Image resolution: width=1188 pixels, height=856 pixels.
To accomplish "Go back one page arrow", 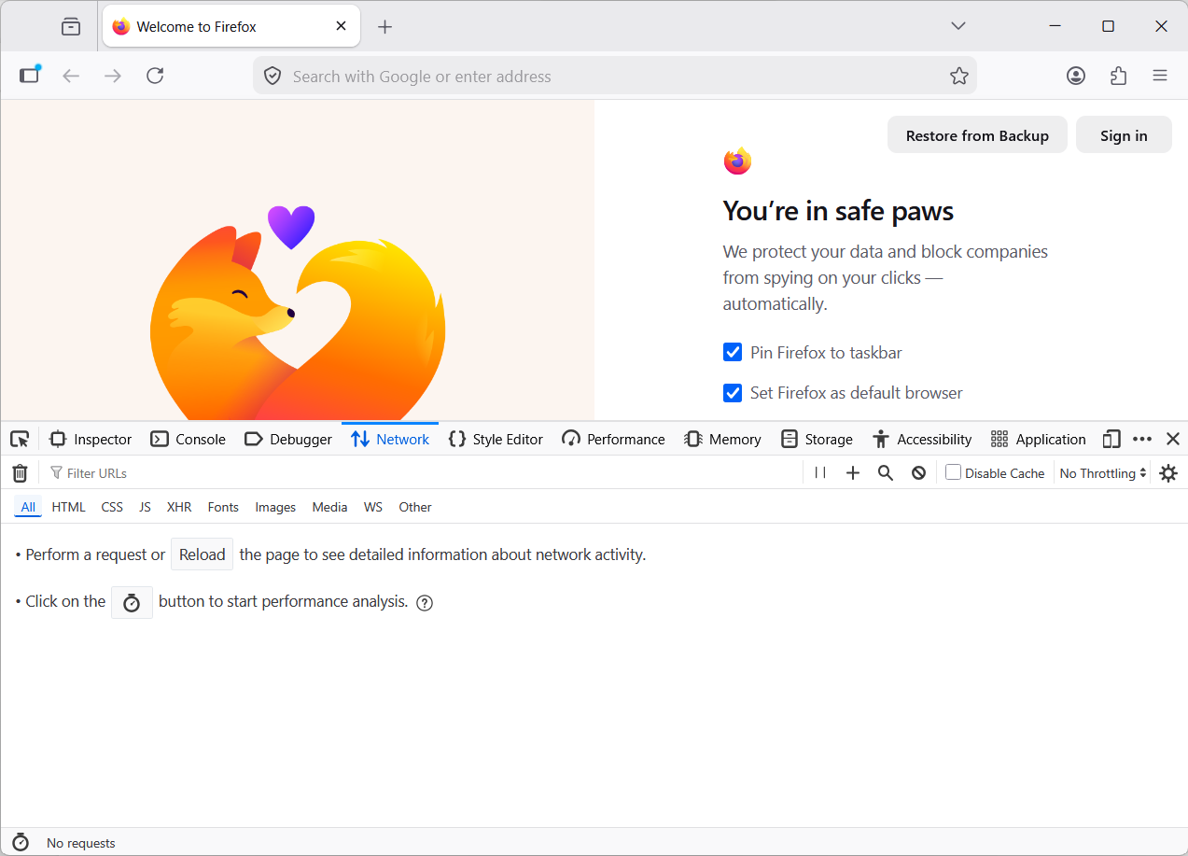I will point(71,76).
